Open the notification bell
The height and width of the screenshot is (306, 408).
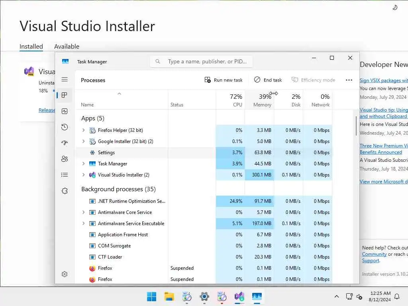pos(397,296)
